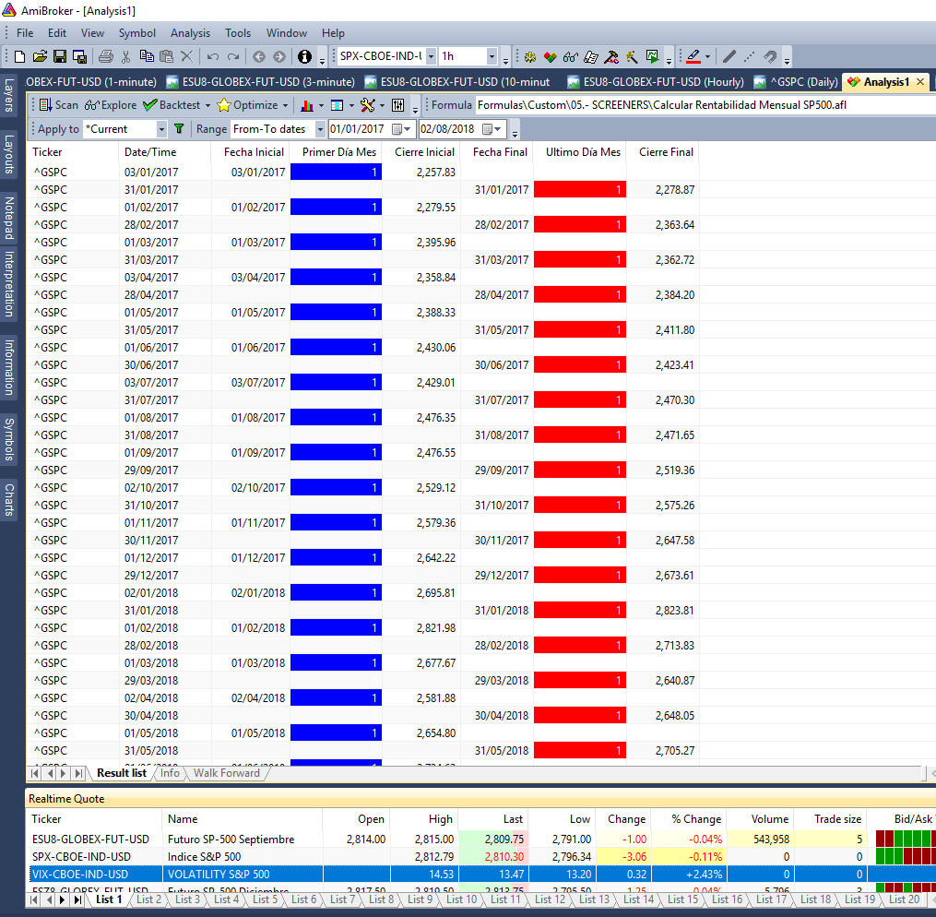Click the glasses Explore icon in top toolbar

click(x=570, y=56)
